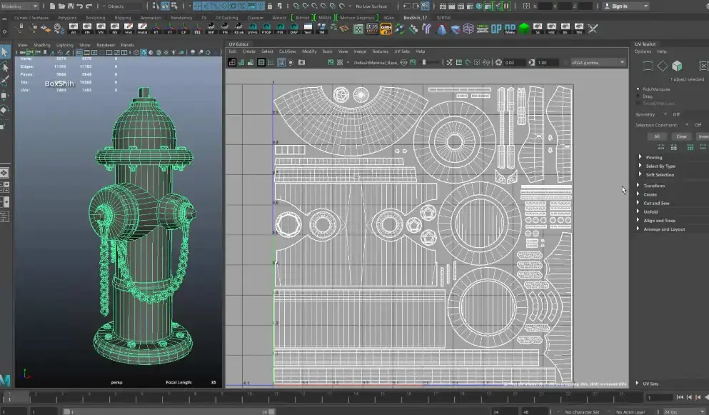Open the Modeling workspace dropdown
Viewport: 709px width, 415px height.
click(19, 6)
